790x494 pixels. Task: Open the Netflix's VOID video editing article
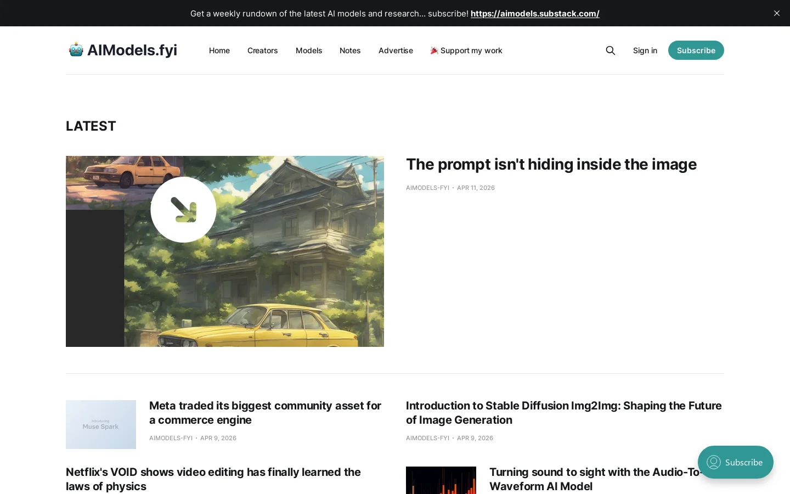coord(213,479)
